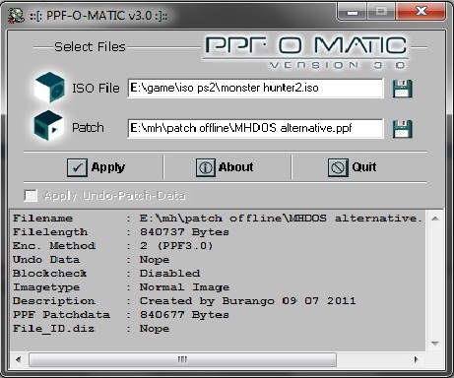The width and height of the screenshot is (454, 378).
Task: Minimize the PPF-O-MATIC window
Action: (353, 12)
